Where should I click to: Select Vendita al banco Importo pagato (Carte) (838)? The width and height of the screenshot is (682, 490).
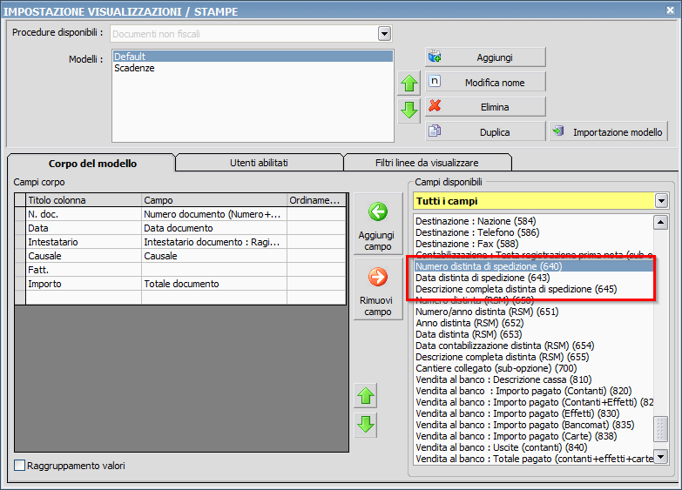click(x=533, y=436)
